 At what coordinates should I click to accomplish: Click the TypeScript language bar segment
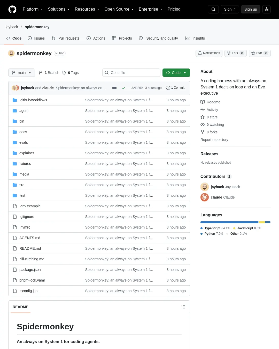tap(229, 222)
